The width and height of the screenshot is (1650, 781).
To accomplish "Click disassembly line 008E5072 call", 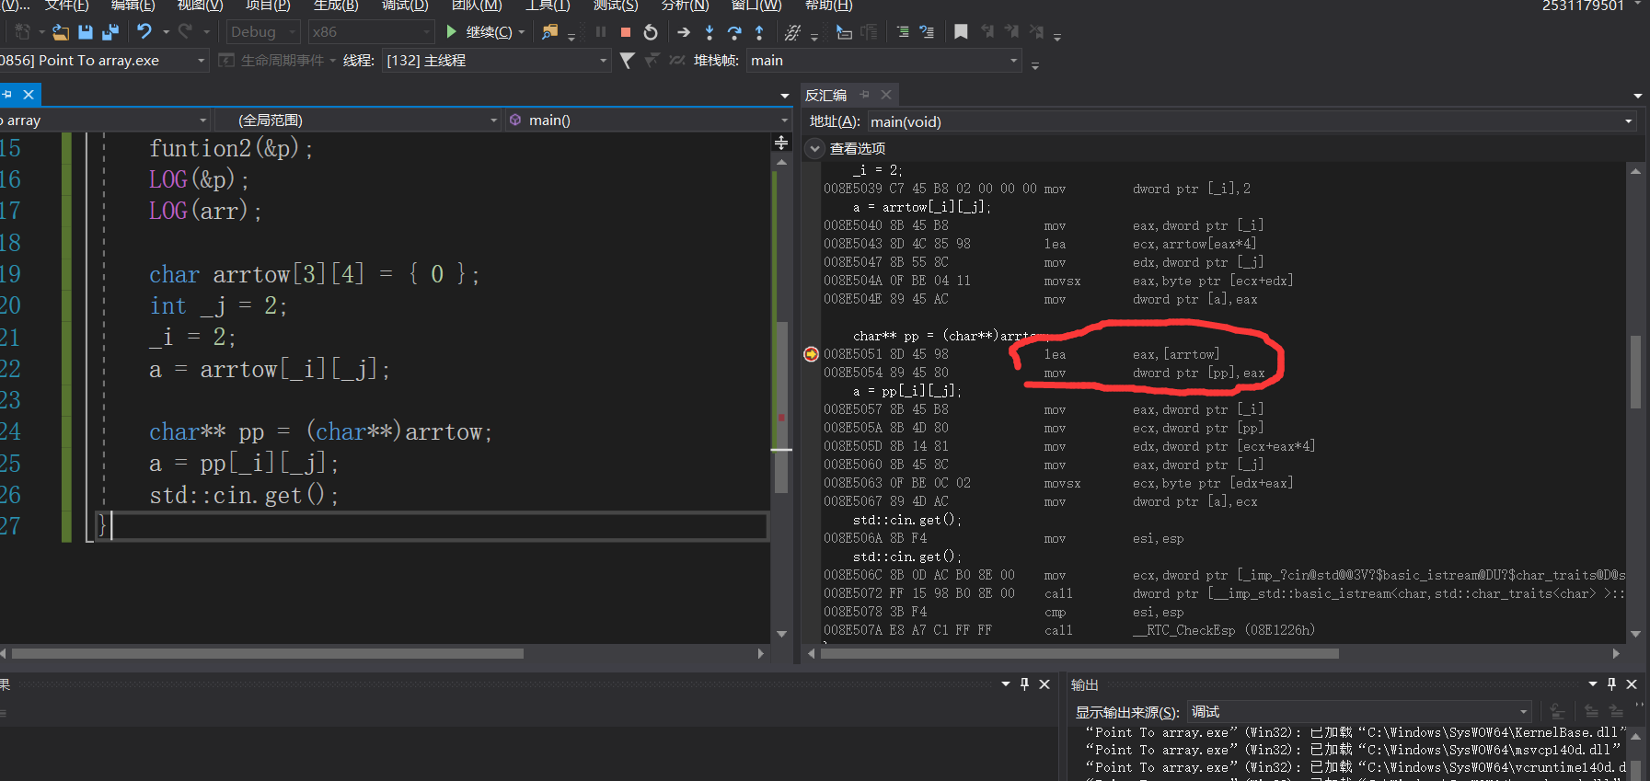I will [1224, 593].
